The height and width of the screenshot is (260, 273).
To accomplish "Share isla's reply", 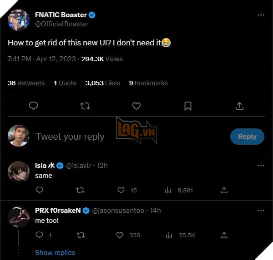I will coord(224,190).
